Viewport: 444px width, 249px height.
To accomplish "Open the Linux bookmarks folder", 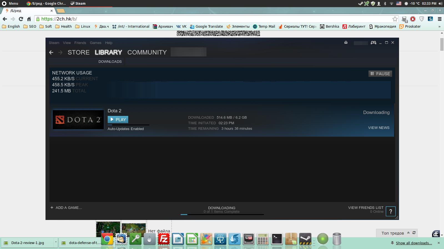I will point(83,27).
